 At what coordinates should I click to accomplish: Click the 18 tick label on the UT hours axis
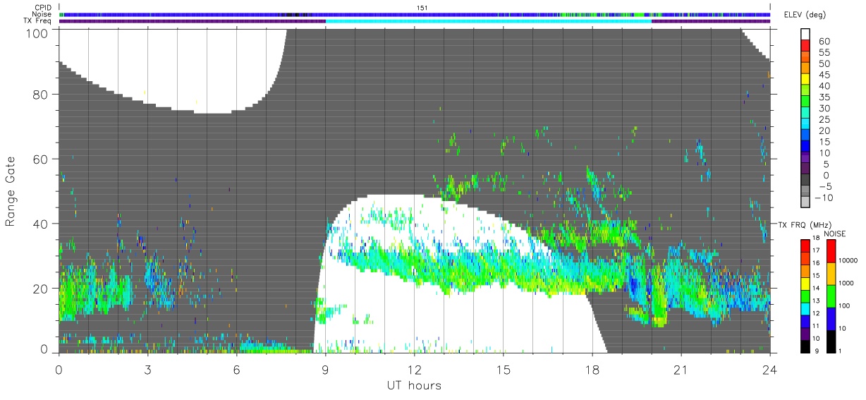click(x=592, y=370)
